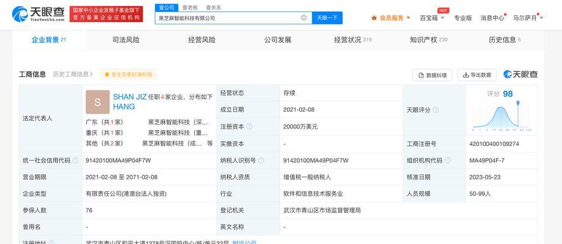Expand the 百宝箱 dropdown menu
562x244 pixels.
coord(432,18)
